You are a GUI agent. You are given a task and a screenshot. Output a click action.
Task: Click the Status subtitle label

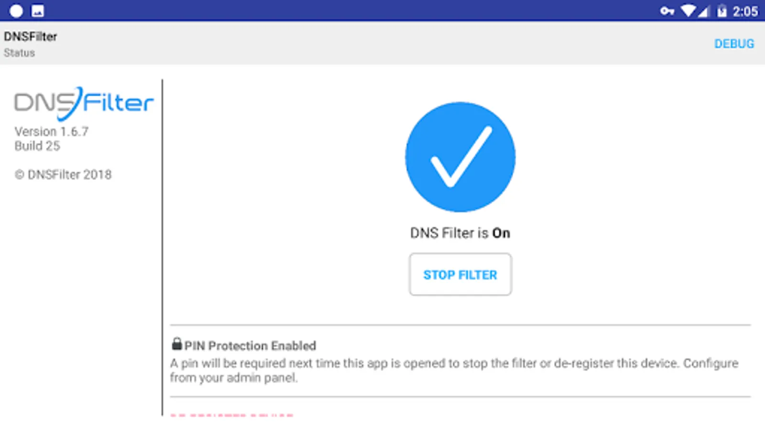pos(20,53)
